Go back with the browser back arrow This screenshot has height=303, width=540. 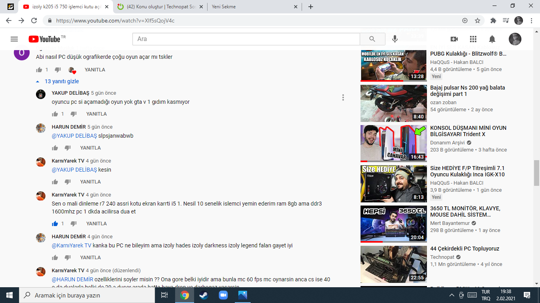click(9, 21)
